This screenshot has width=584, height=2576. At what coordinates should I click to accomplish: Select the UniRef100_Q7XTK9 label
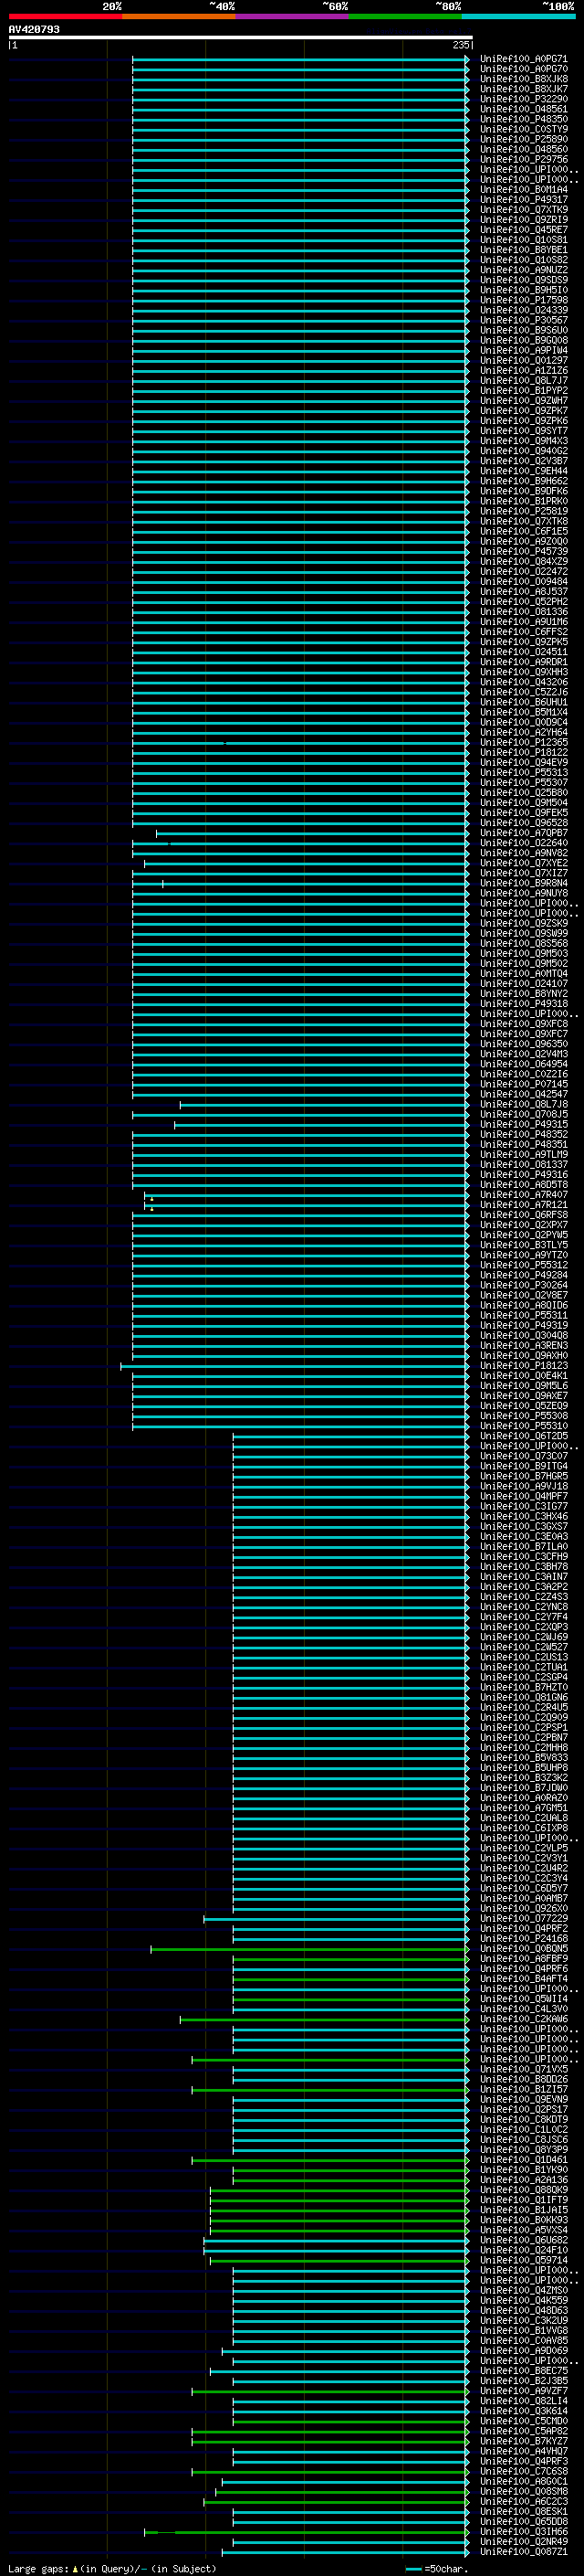click(523, 210)
